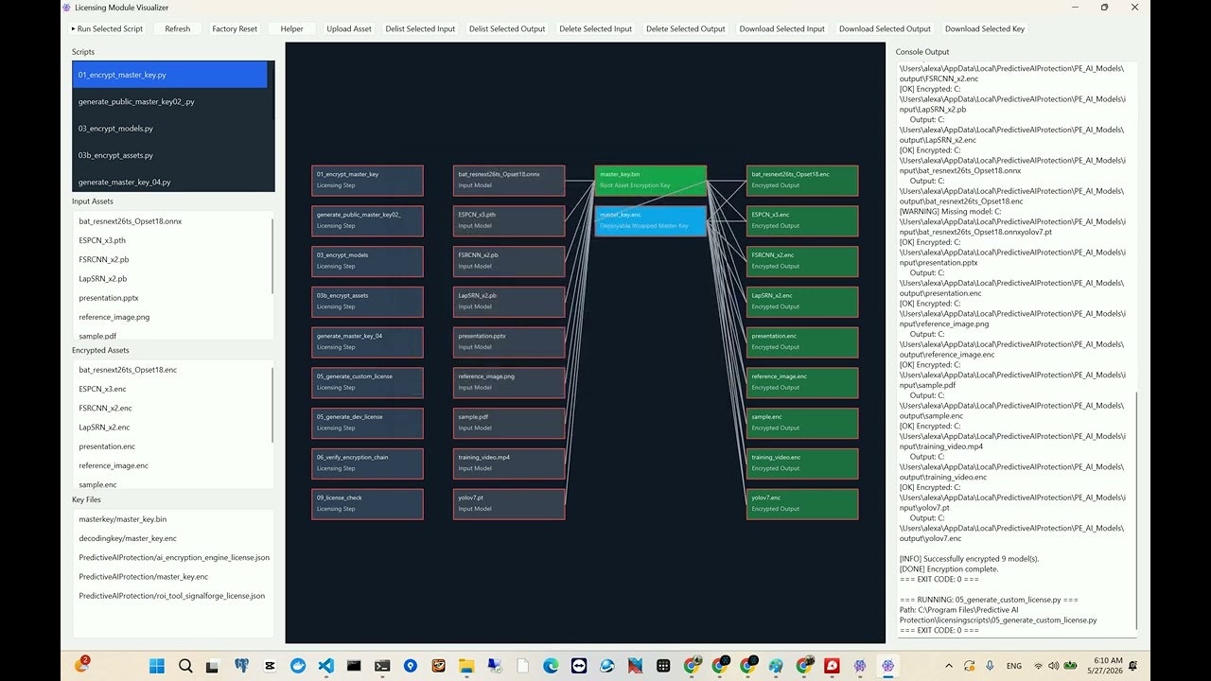Click the Refresh toolbar button
The image size is (1211, 681).
(x=177, y=28)
